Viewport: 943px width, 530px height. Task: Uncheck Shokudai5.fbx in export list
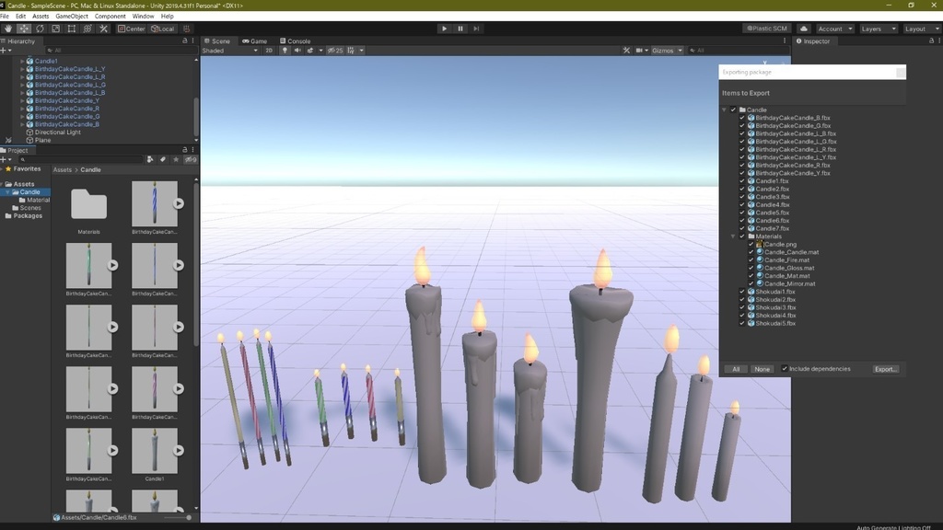pos(742,323)
